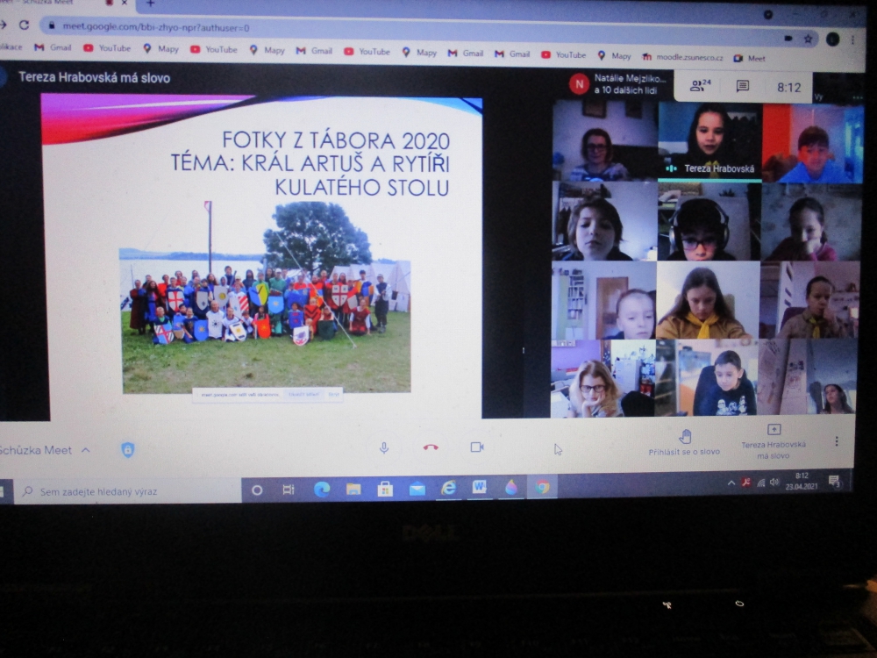
Task: Open network settings tray icon
Action: (x=760, y=483)
